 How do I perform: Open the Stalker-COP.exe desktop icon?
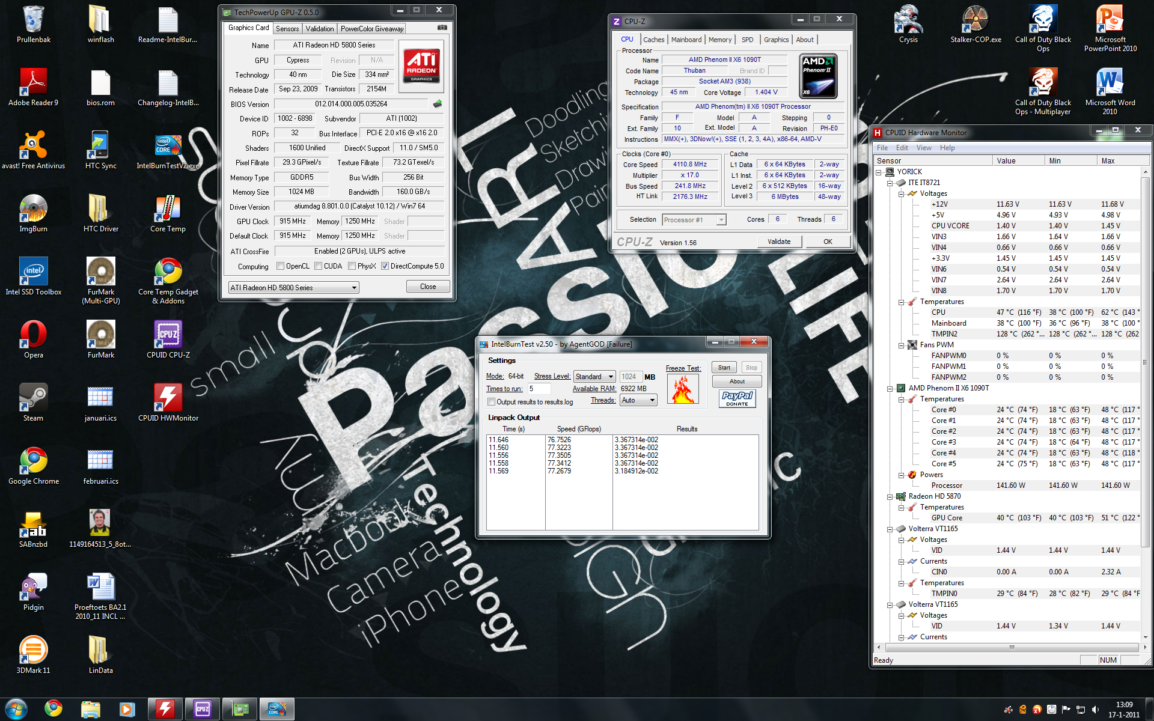click(975, 25)
